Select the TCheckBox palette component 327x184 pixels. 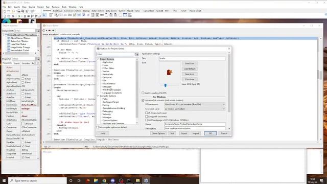tap(84, 15)
